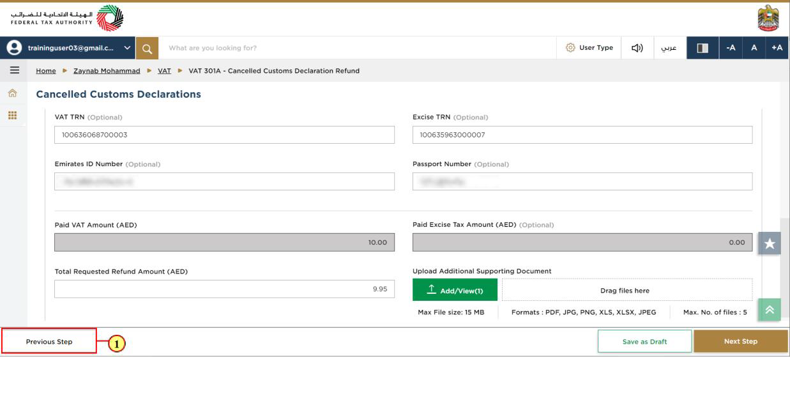Screen dimensions: 790x414
Task: Open the User Type settings
Action: tap(589, 48)
